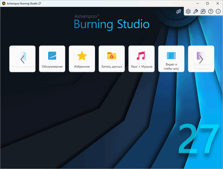Show program info via the 'i' icon

[x=218, y=11]
